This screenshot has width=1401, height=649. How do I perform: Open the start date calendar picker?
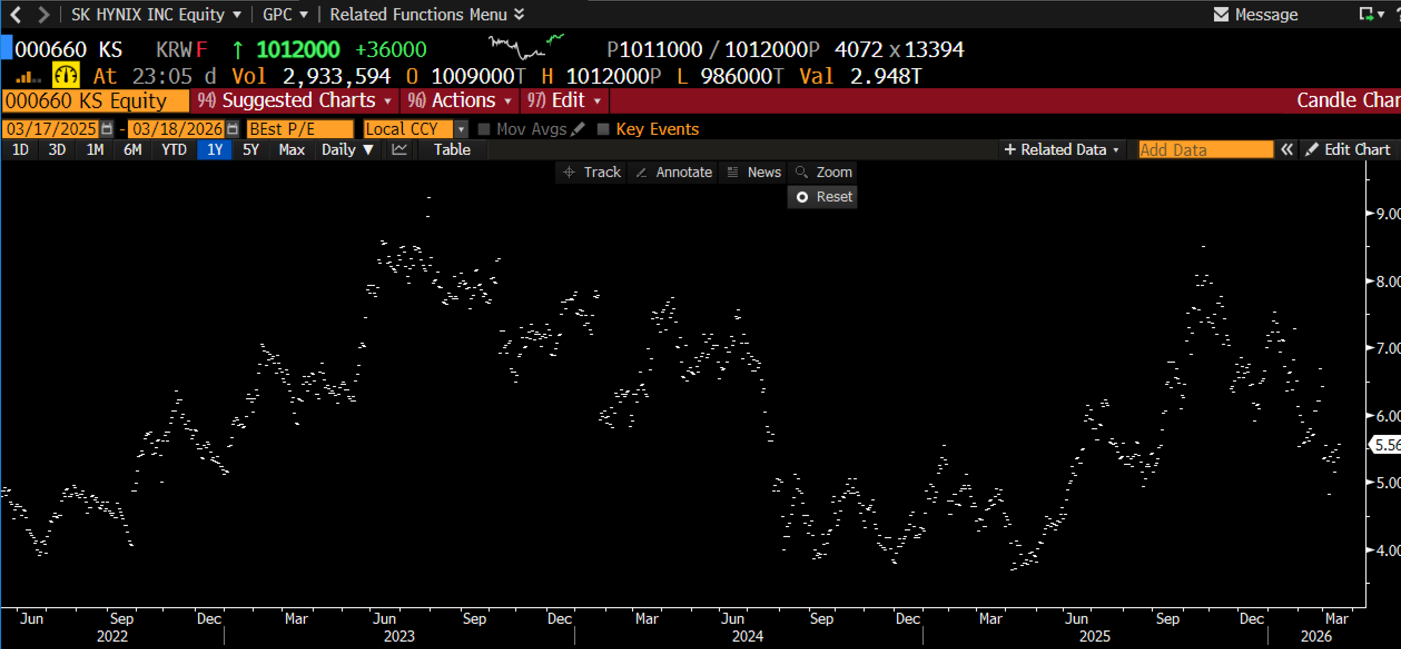(107, 129)
